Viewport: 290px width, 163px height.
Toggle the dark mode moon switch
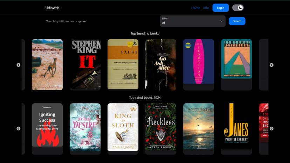click(x=238, y=8)
